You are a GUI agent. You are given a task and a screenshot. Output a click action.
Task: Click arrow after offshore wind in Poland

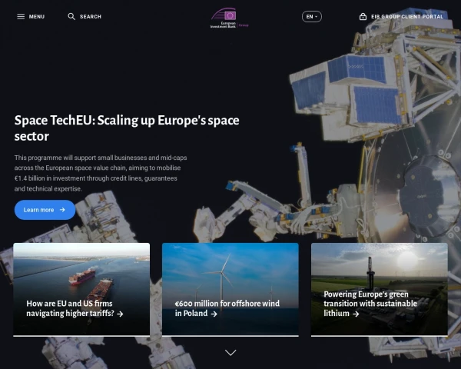[x=214, y=314]
